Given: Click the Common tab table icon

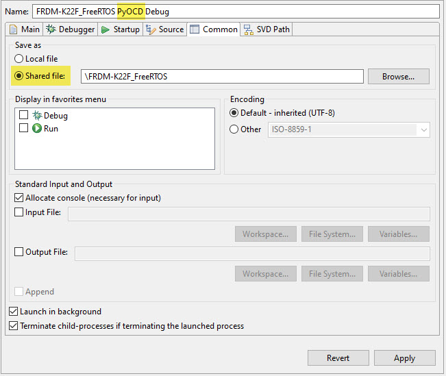Looking at the screenshot, I should point(195,29).
